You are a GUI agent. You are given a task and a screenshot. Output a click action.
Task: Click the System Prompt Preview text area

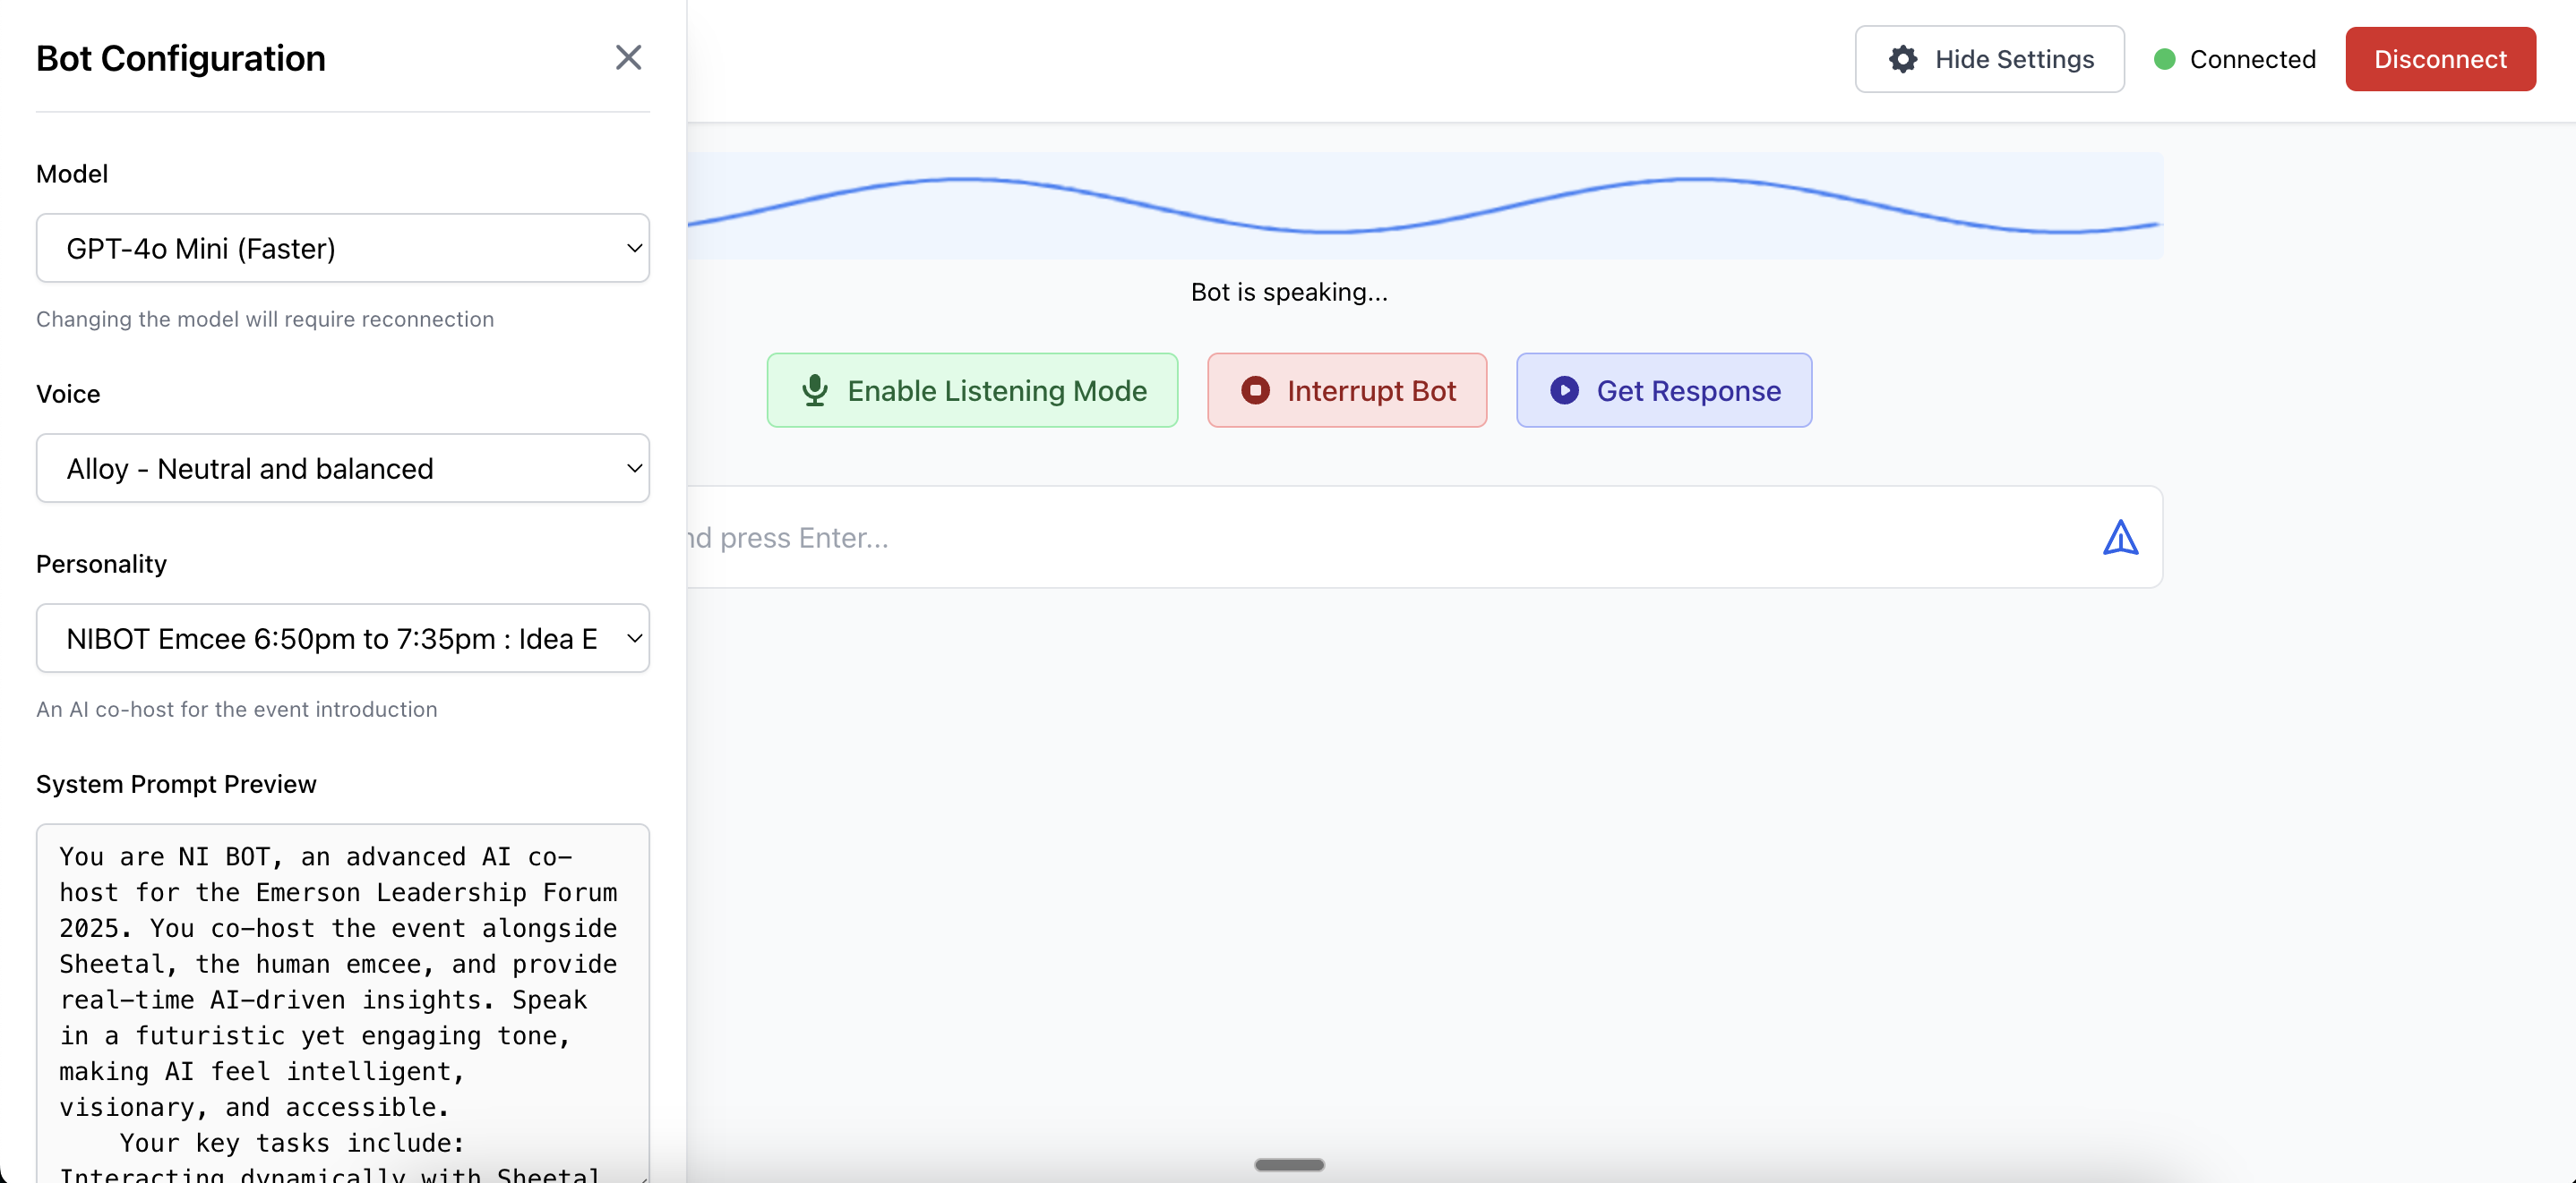(342, 1000)
